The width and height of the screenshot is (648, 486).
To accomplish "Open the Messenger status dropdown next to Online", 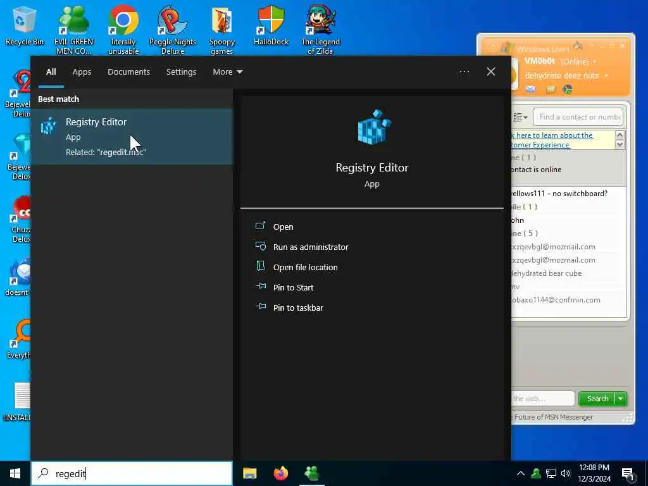I will tap(595, 62).
